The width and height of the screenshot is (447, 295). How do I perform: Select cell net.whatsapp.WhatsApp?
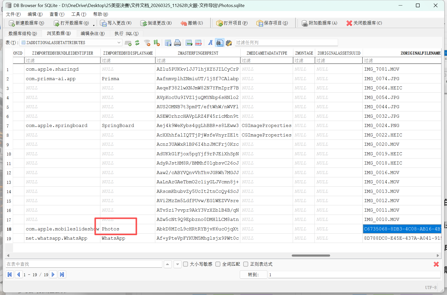(x=62, y=238)
